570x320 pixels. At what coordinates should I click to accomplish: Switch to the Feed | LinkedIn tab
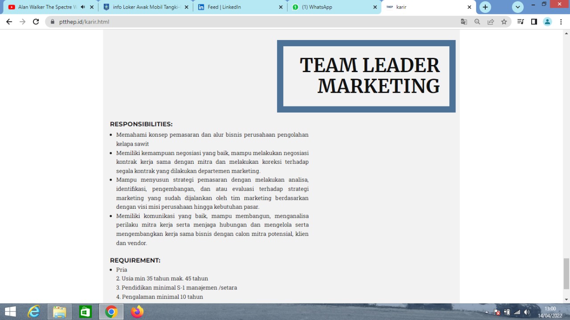coord(236,7)
